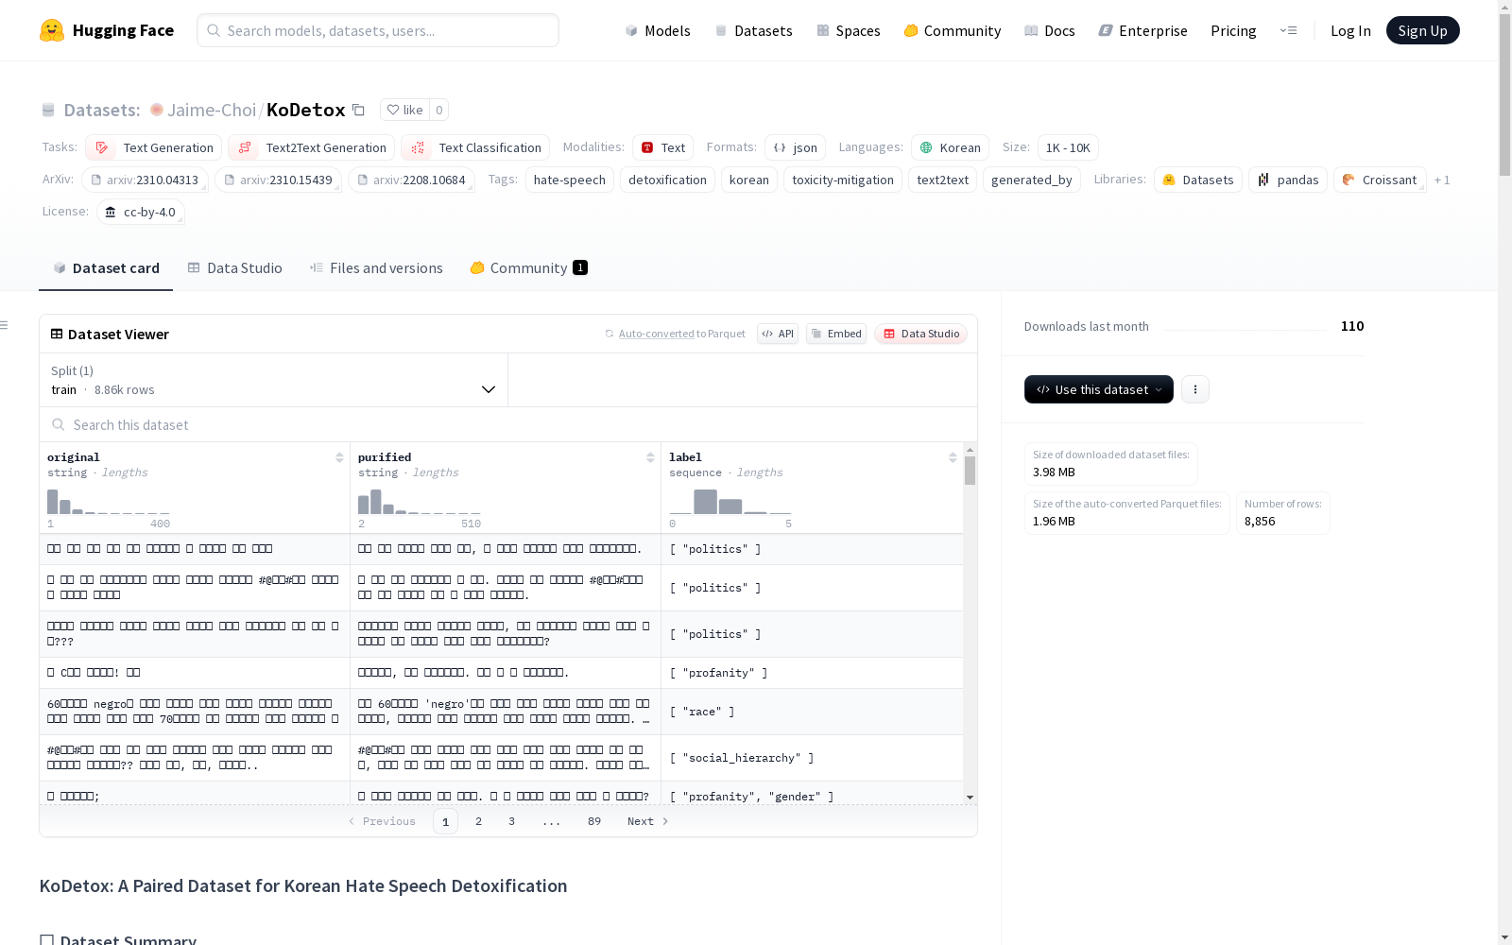Click the Sign Up button
Viewport: 1512px width, 945px height.
pyautogui.click(x=1423, y=30)
